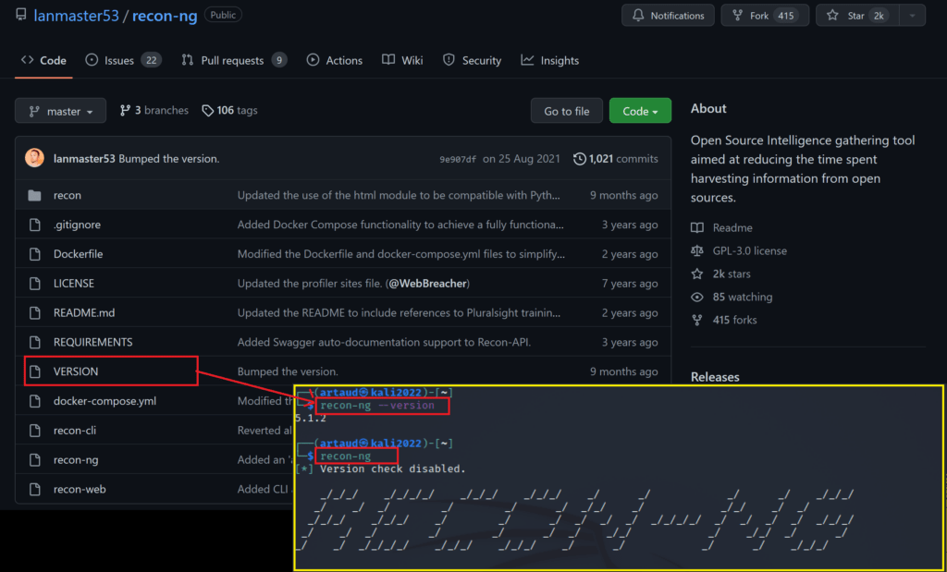Click the file icon next to recon-web

click(x=35, y=490)
